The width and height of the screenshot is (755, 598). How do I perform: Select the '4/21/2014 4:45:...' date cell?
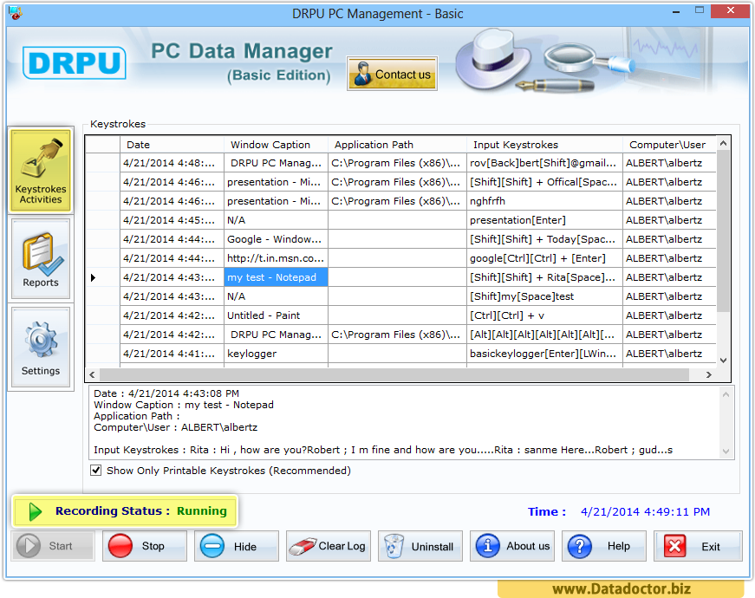pos(172,220)
